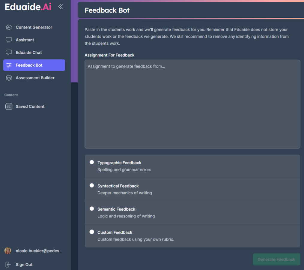Click the 'Assignment For Feedback' field label
Screen dimensions: 304x270
coord(109,55)
